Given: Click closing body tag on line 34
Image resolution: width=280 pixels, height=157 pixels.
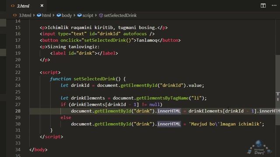Looking at the screenshot, I should click(38, 150).
